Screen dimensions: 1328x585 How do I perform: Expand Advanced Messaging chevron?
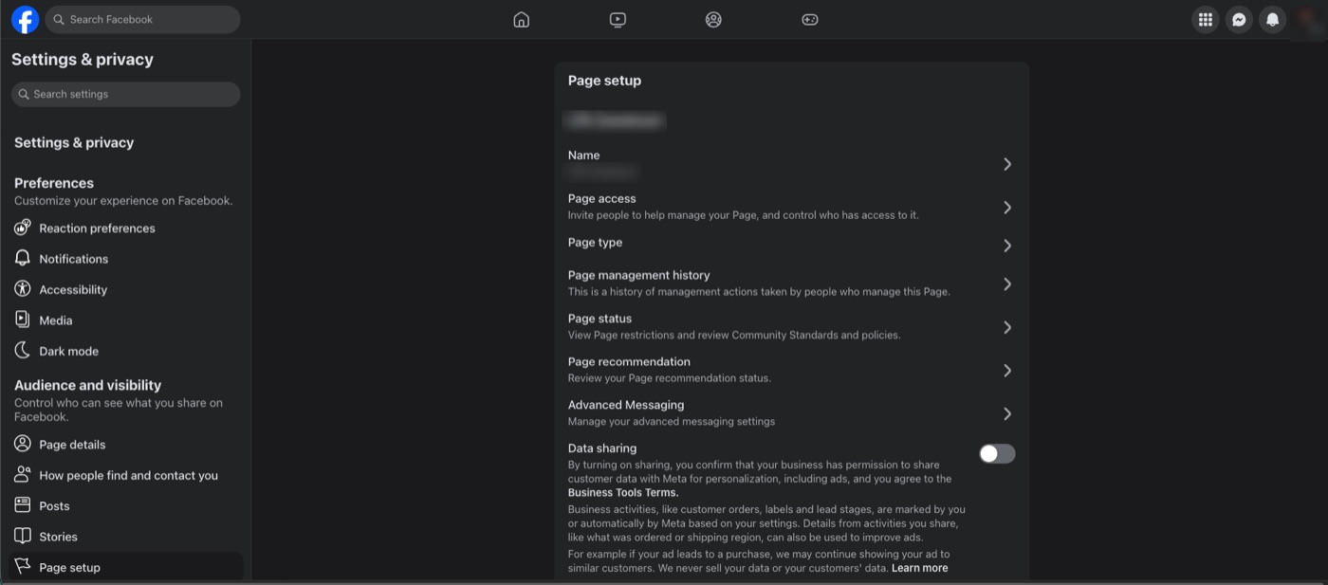tap(1007, 413)
